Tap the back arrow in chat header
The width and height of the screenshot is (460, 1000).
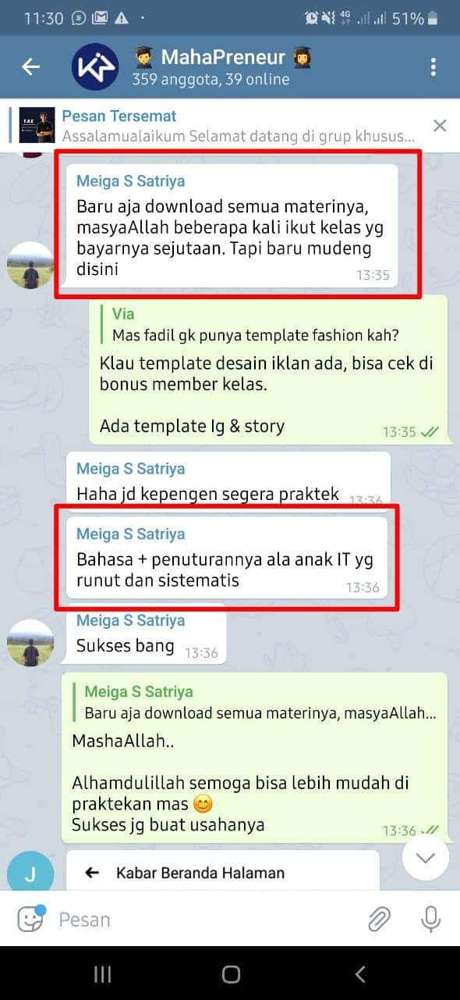pyautogui.click(x=30, y=67)
